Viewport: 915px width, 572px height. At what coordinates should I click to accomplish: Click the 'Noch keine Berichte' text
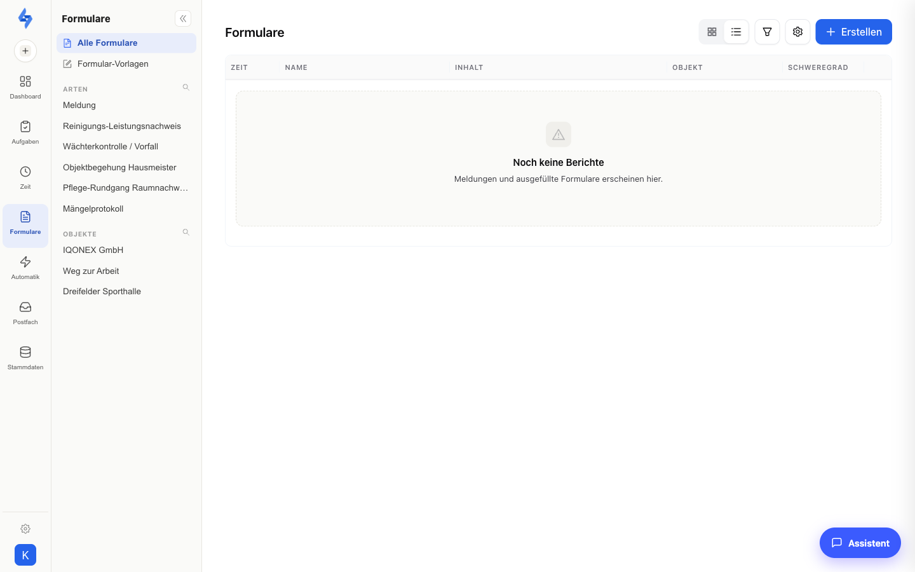[x=559, y=163]
